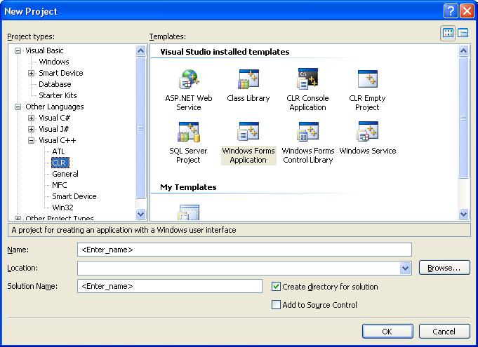This screenshot has width=478, height=347.
Task: Click the My Templates heading
Action: point(188,187)
